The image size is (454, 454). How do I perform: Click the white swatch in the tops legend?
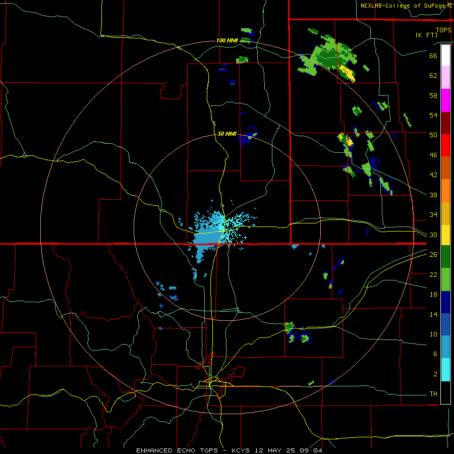[x=445, y=55]
